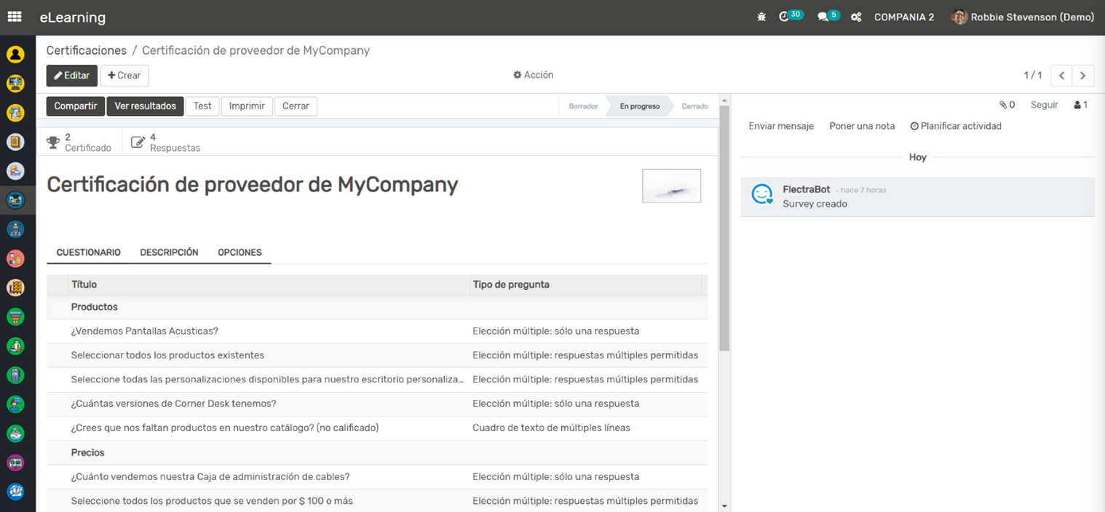This screenshot has height=512, width=1105.
Task: Click the Compartir button
Action: point(76,106)
